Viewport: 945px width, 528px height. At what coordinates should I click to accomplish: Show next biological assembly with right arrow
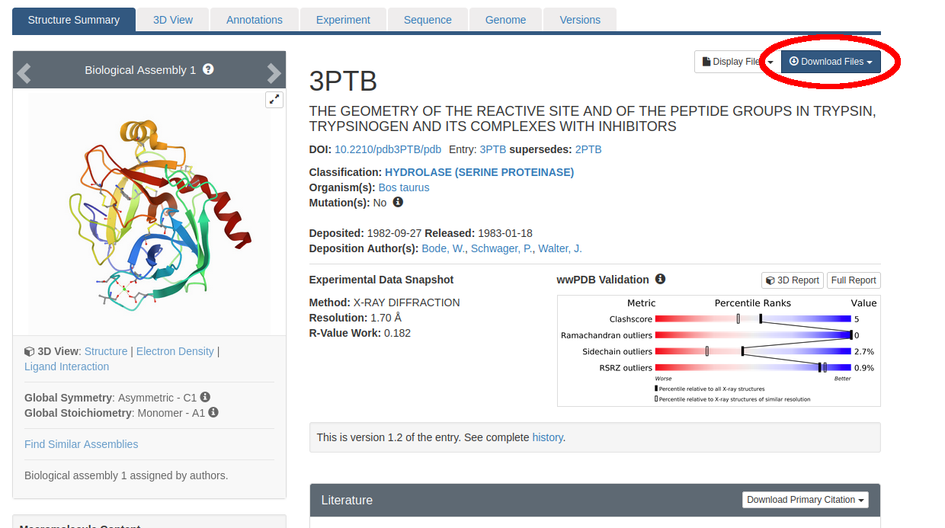pos(274,73)
